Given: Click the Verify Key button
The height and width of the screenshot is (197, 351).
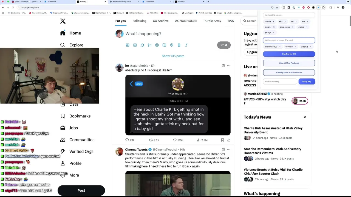Looking at the screenshot, I should pos(307,82).
